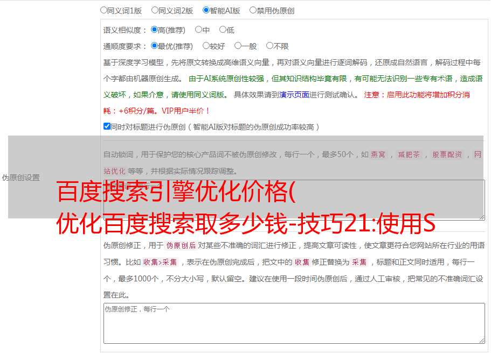The height and width of the screenshot is (354, 491).
Task: Click resize handle of 伪原创修正 text area
Action: coord(481,340)
